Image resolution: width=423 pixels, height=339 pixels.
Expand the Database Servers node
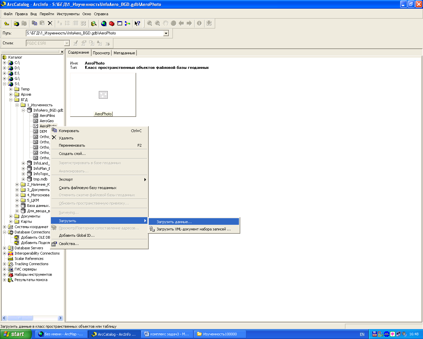tap(4, 248)
